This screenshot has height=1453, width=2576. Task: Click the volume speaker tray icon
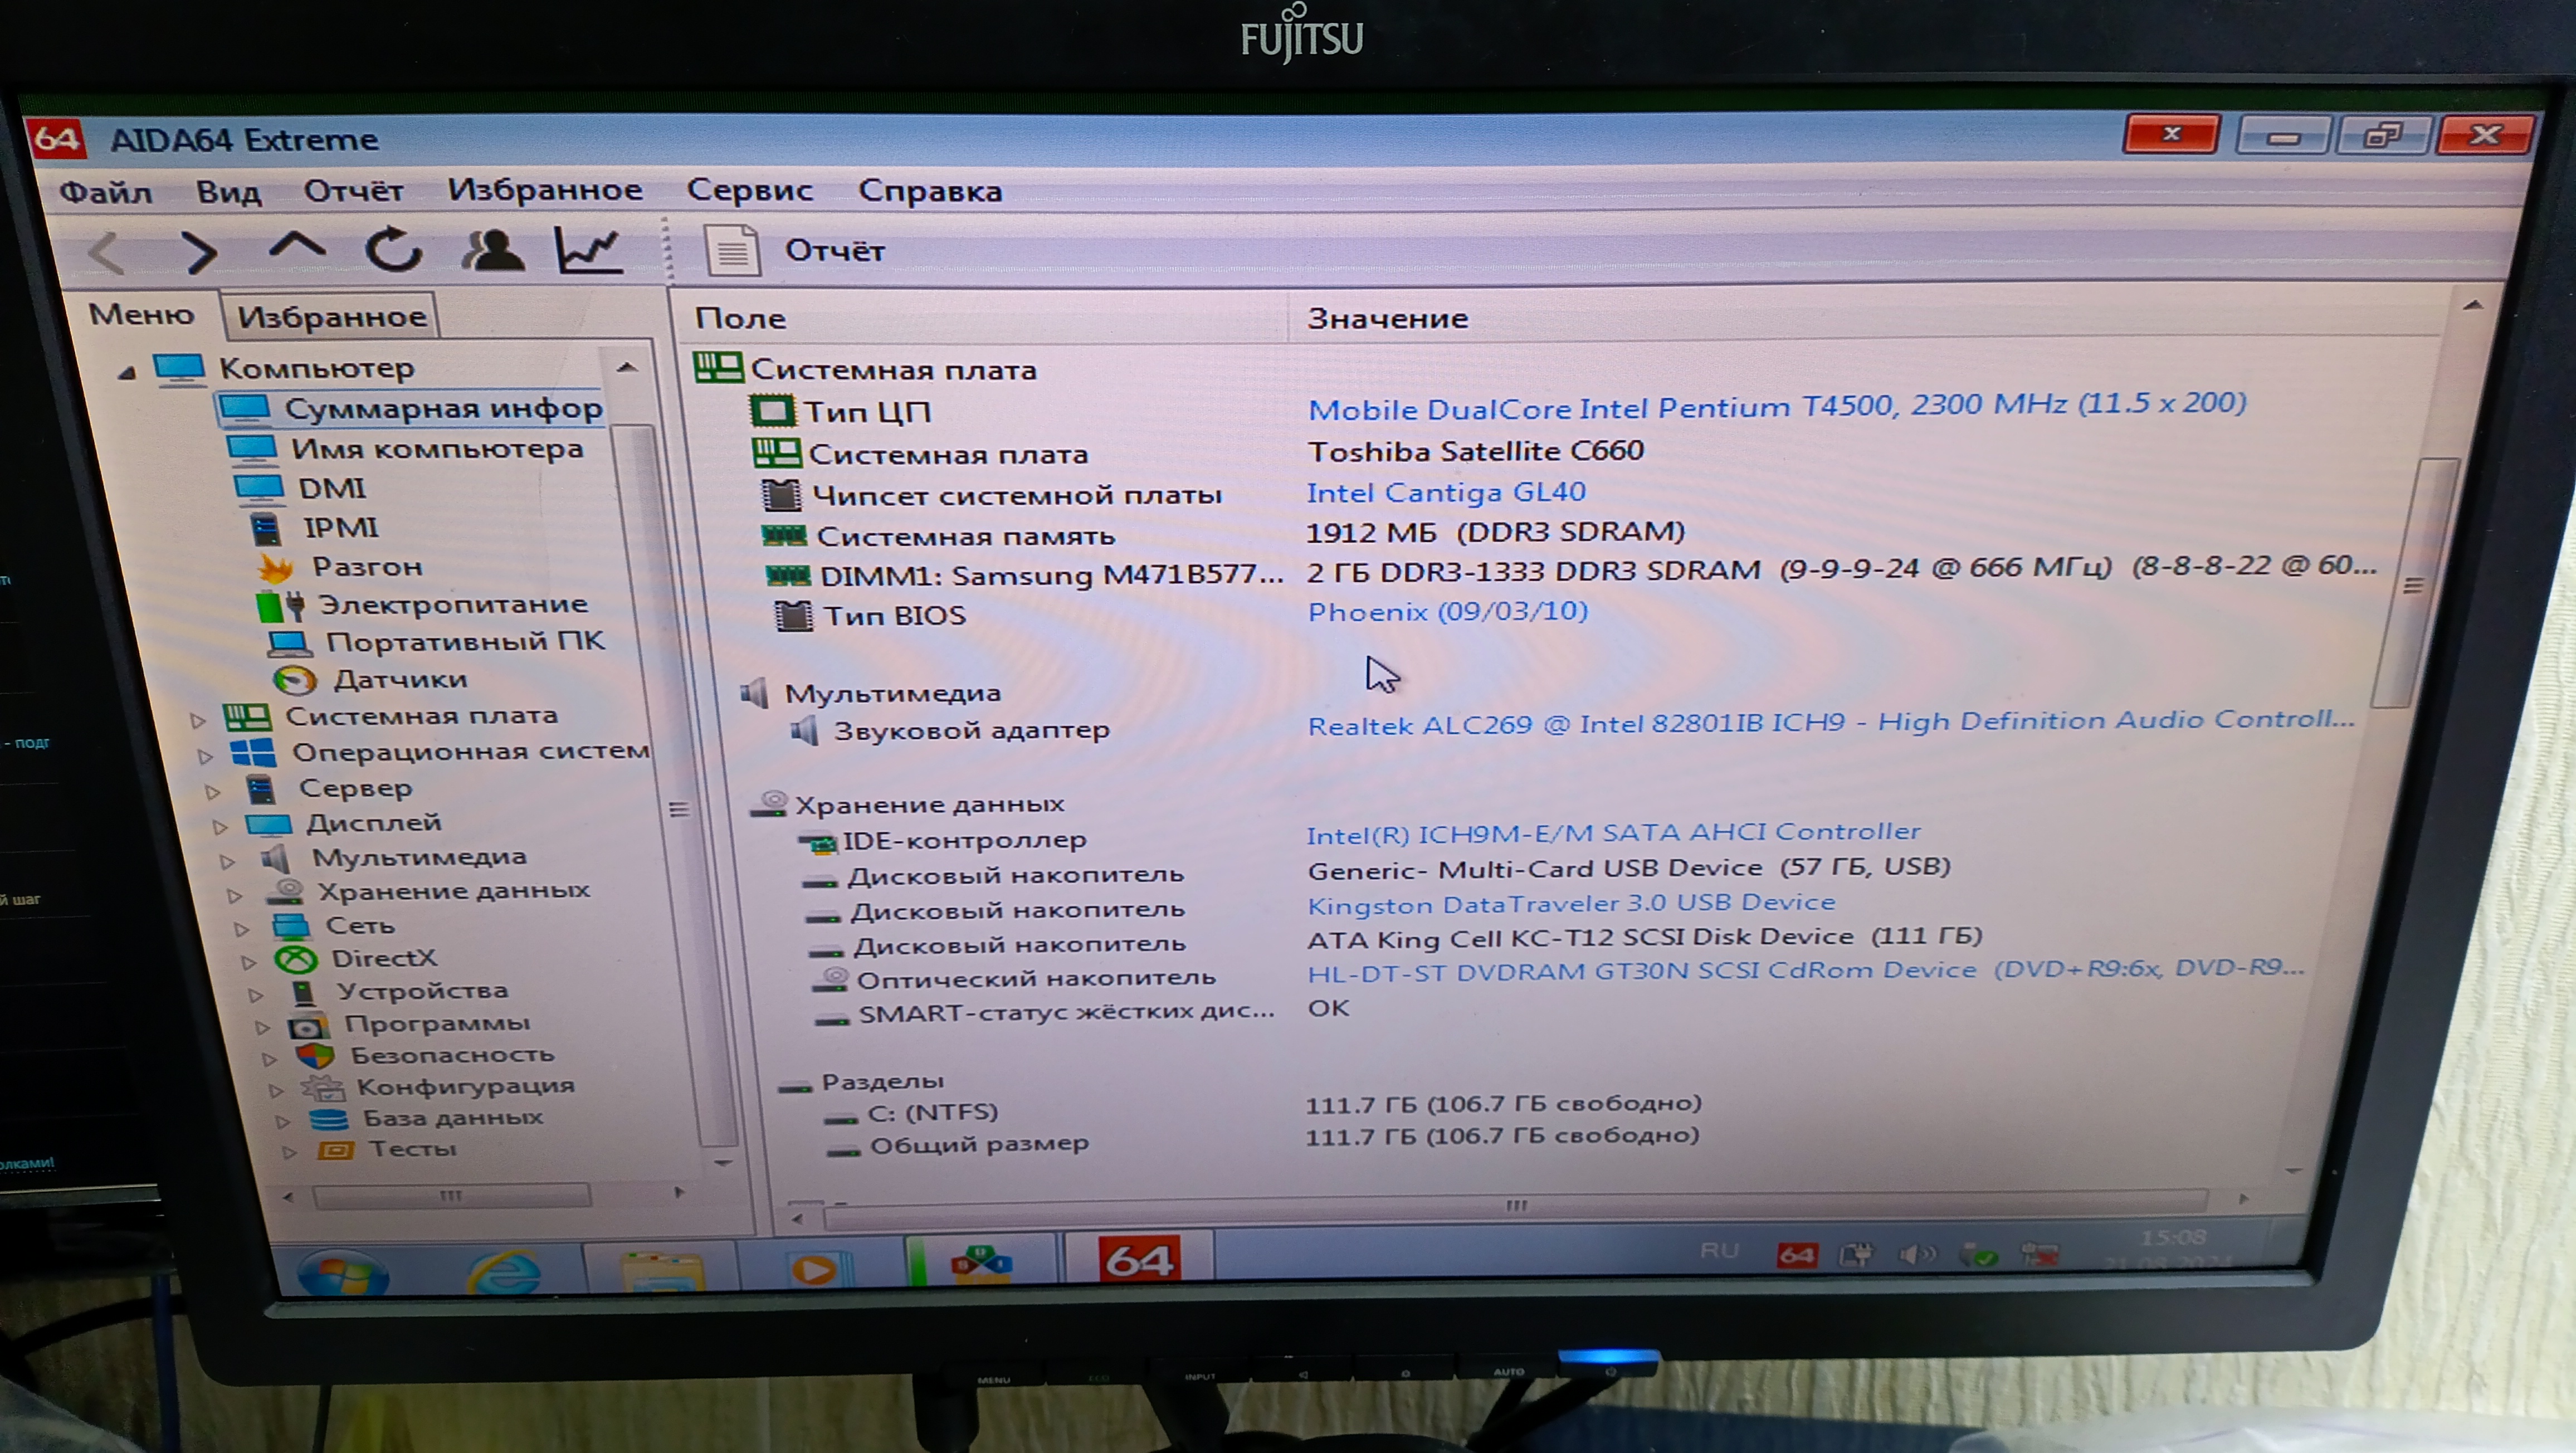click(1916, 1254)
